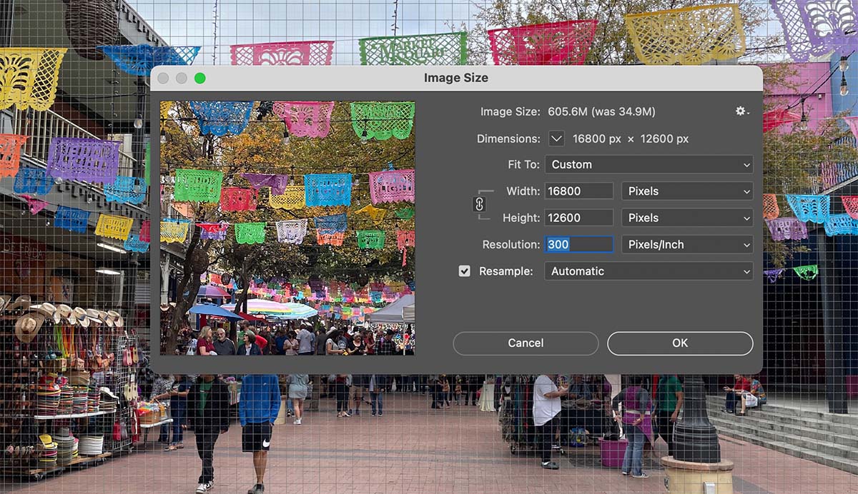Dismiss the dialog with Cancel
This screenshot has width=858, height=494.
[x=526, y=343]
